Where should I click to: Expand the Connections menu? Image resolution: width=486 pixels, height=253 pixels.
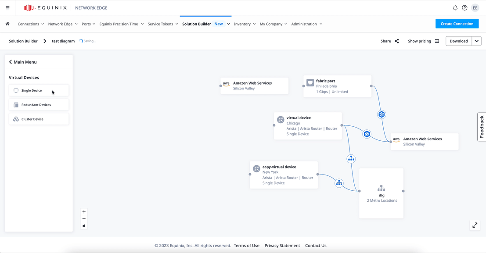pyautogui.click(x=31, y=24)
